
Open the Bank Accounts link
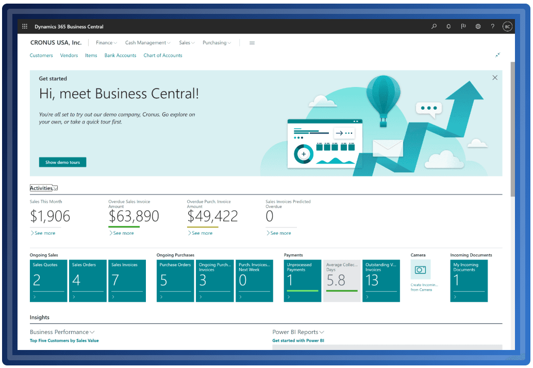point(120,56)
